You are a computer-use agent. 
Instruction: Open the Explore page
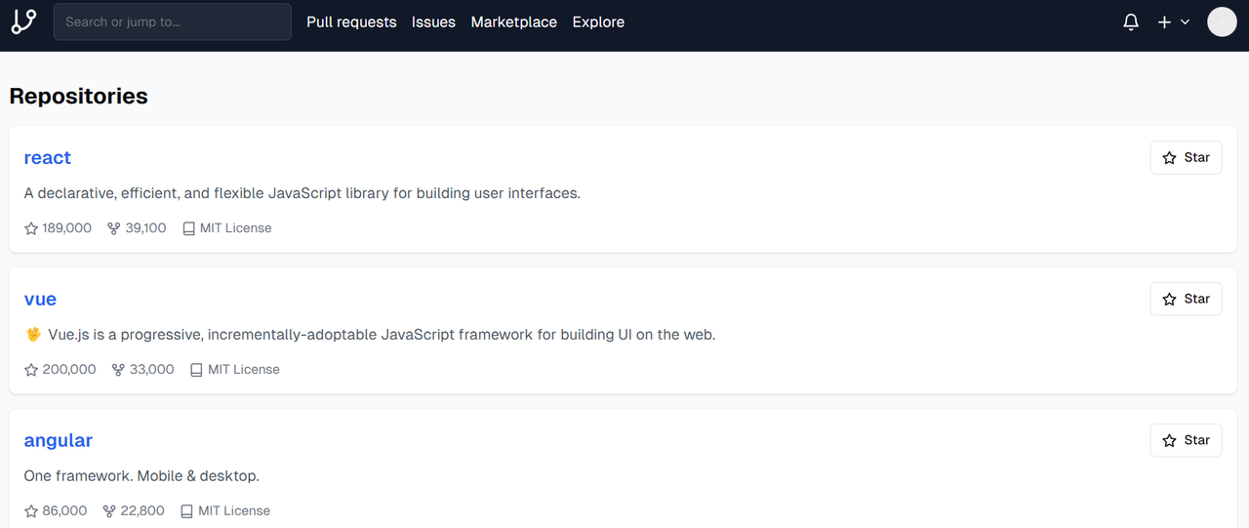coord(598,21)
